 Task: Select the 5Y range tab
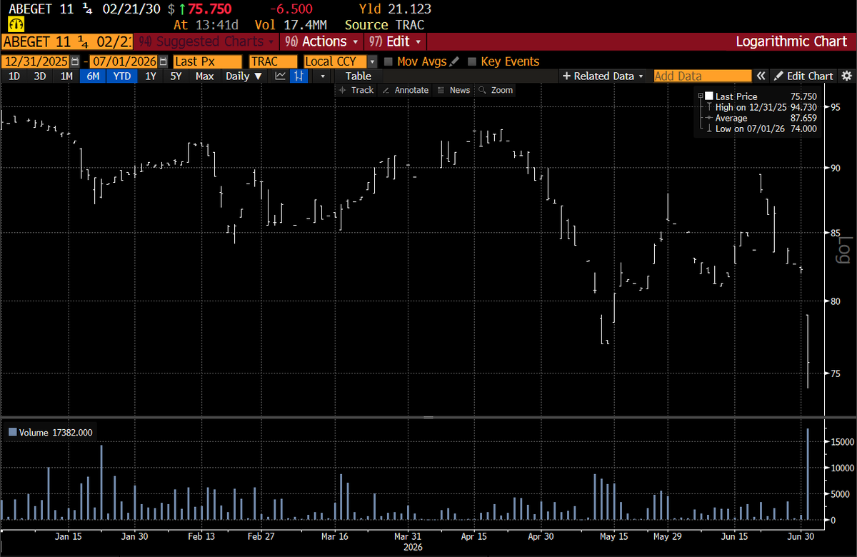pos(176,76)
